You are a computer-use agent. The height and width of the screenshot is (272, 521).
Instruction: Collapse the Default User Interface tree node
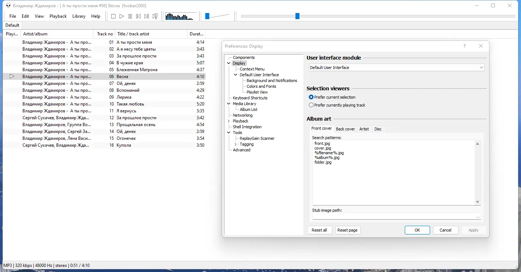(236, 75)
